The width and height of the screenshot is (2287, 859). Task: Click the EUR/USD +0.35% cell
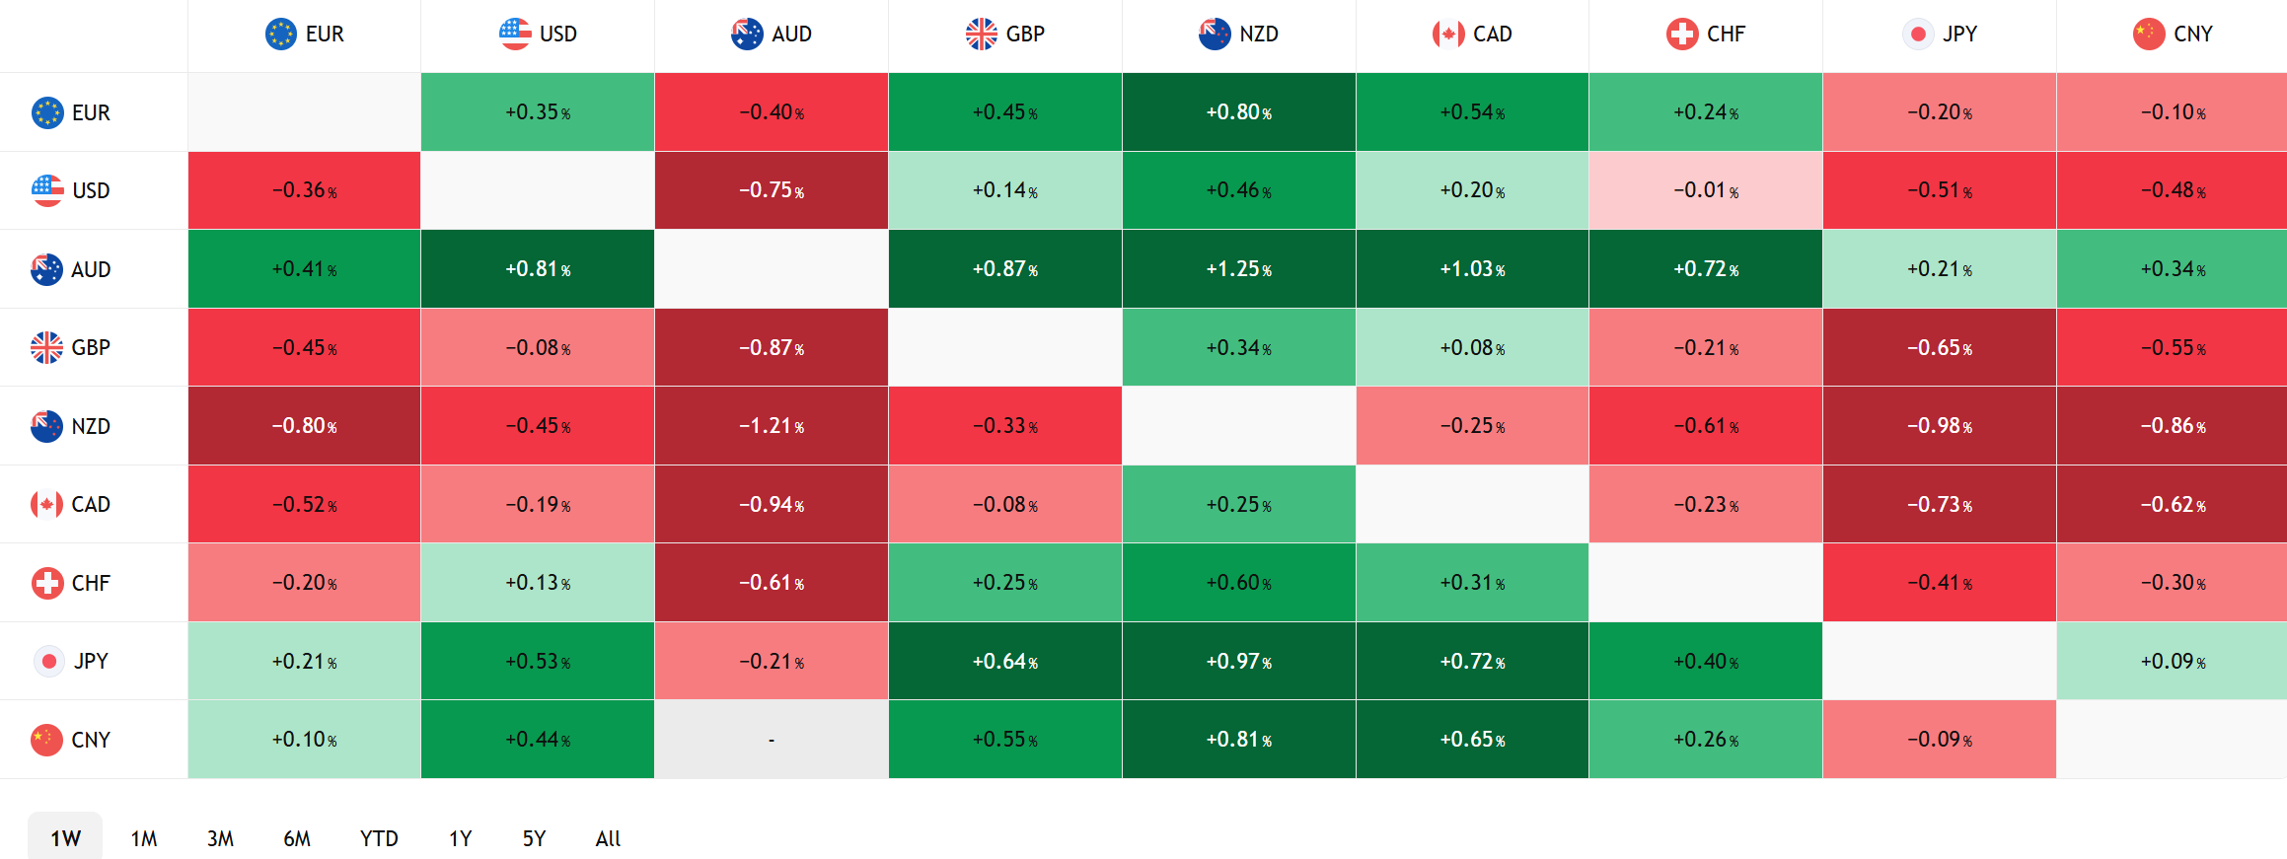(x=537, y=112)
